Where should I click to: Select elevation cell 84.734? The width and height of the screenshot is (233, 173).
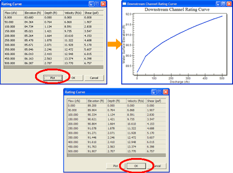click(34, 27)
